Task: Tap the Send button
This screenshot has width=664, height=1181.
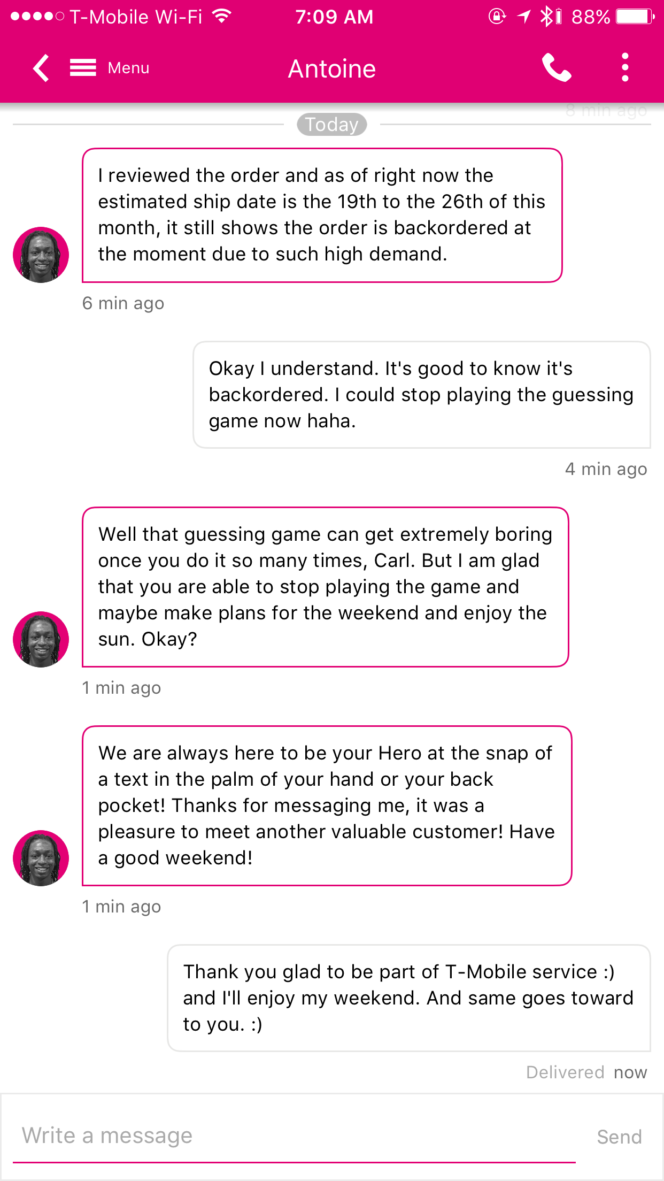Action: click(619, 1137)
